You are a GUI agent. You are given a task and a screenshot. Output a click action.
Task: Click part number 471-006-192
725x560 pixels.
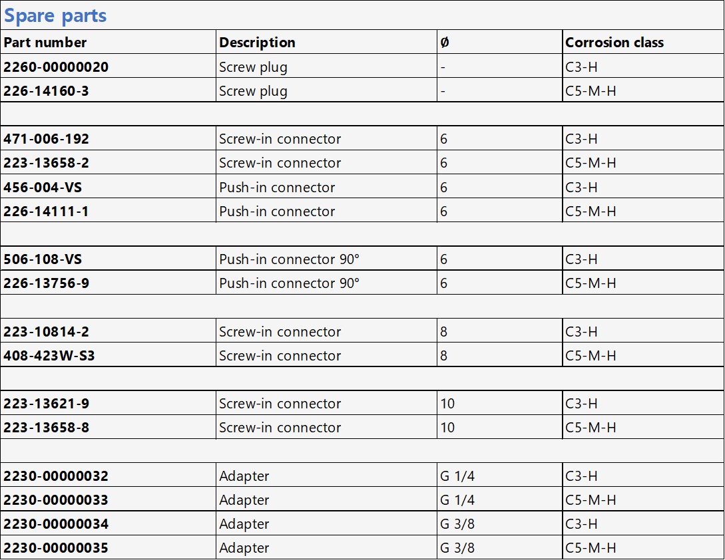[47, 139]
